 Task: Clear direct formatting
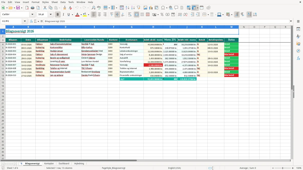pyautogui.click(x=70, y=8)
